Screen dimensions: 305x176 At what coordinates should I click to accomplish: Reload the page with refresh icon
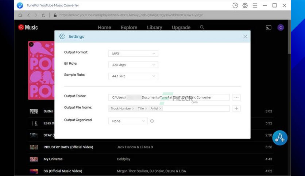click(x=43, y=15)
